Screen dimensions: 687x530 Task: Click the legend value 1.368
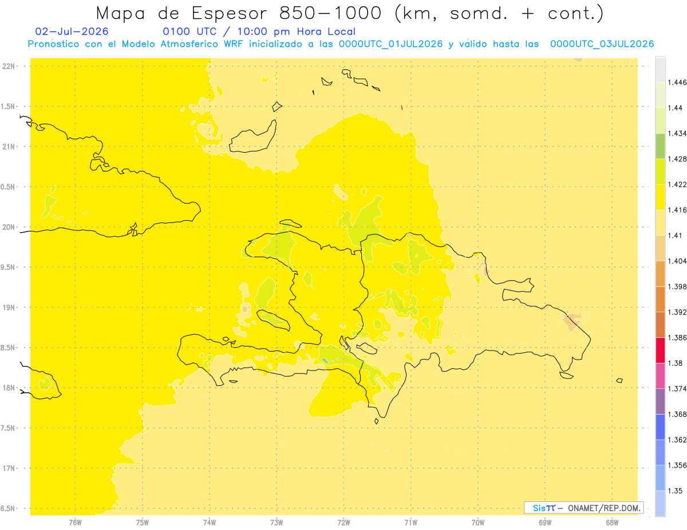pyautogui.click(x=678, y=414)
